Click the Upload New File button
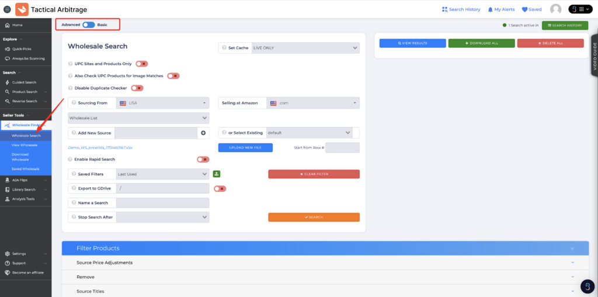The image size is (598, 297). [245, 148]
